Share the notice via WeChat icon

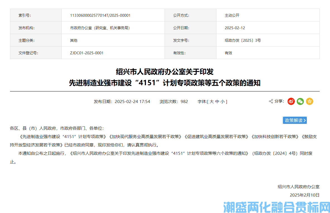coord(300,101)
